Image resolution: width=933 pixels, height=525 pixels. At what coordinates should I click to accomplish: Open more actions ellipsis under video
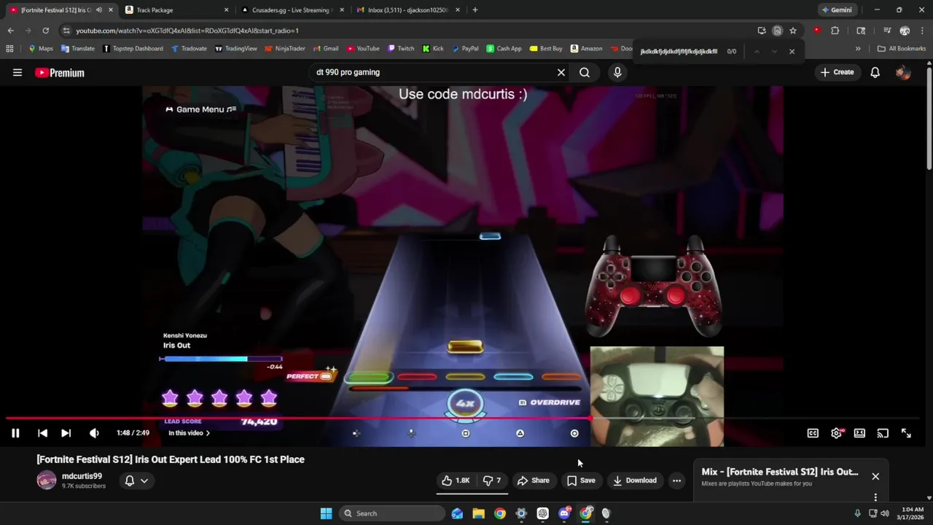pos(676,481)
